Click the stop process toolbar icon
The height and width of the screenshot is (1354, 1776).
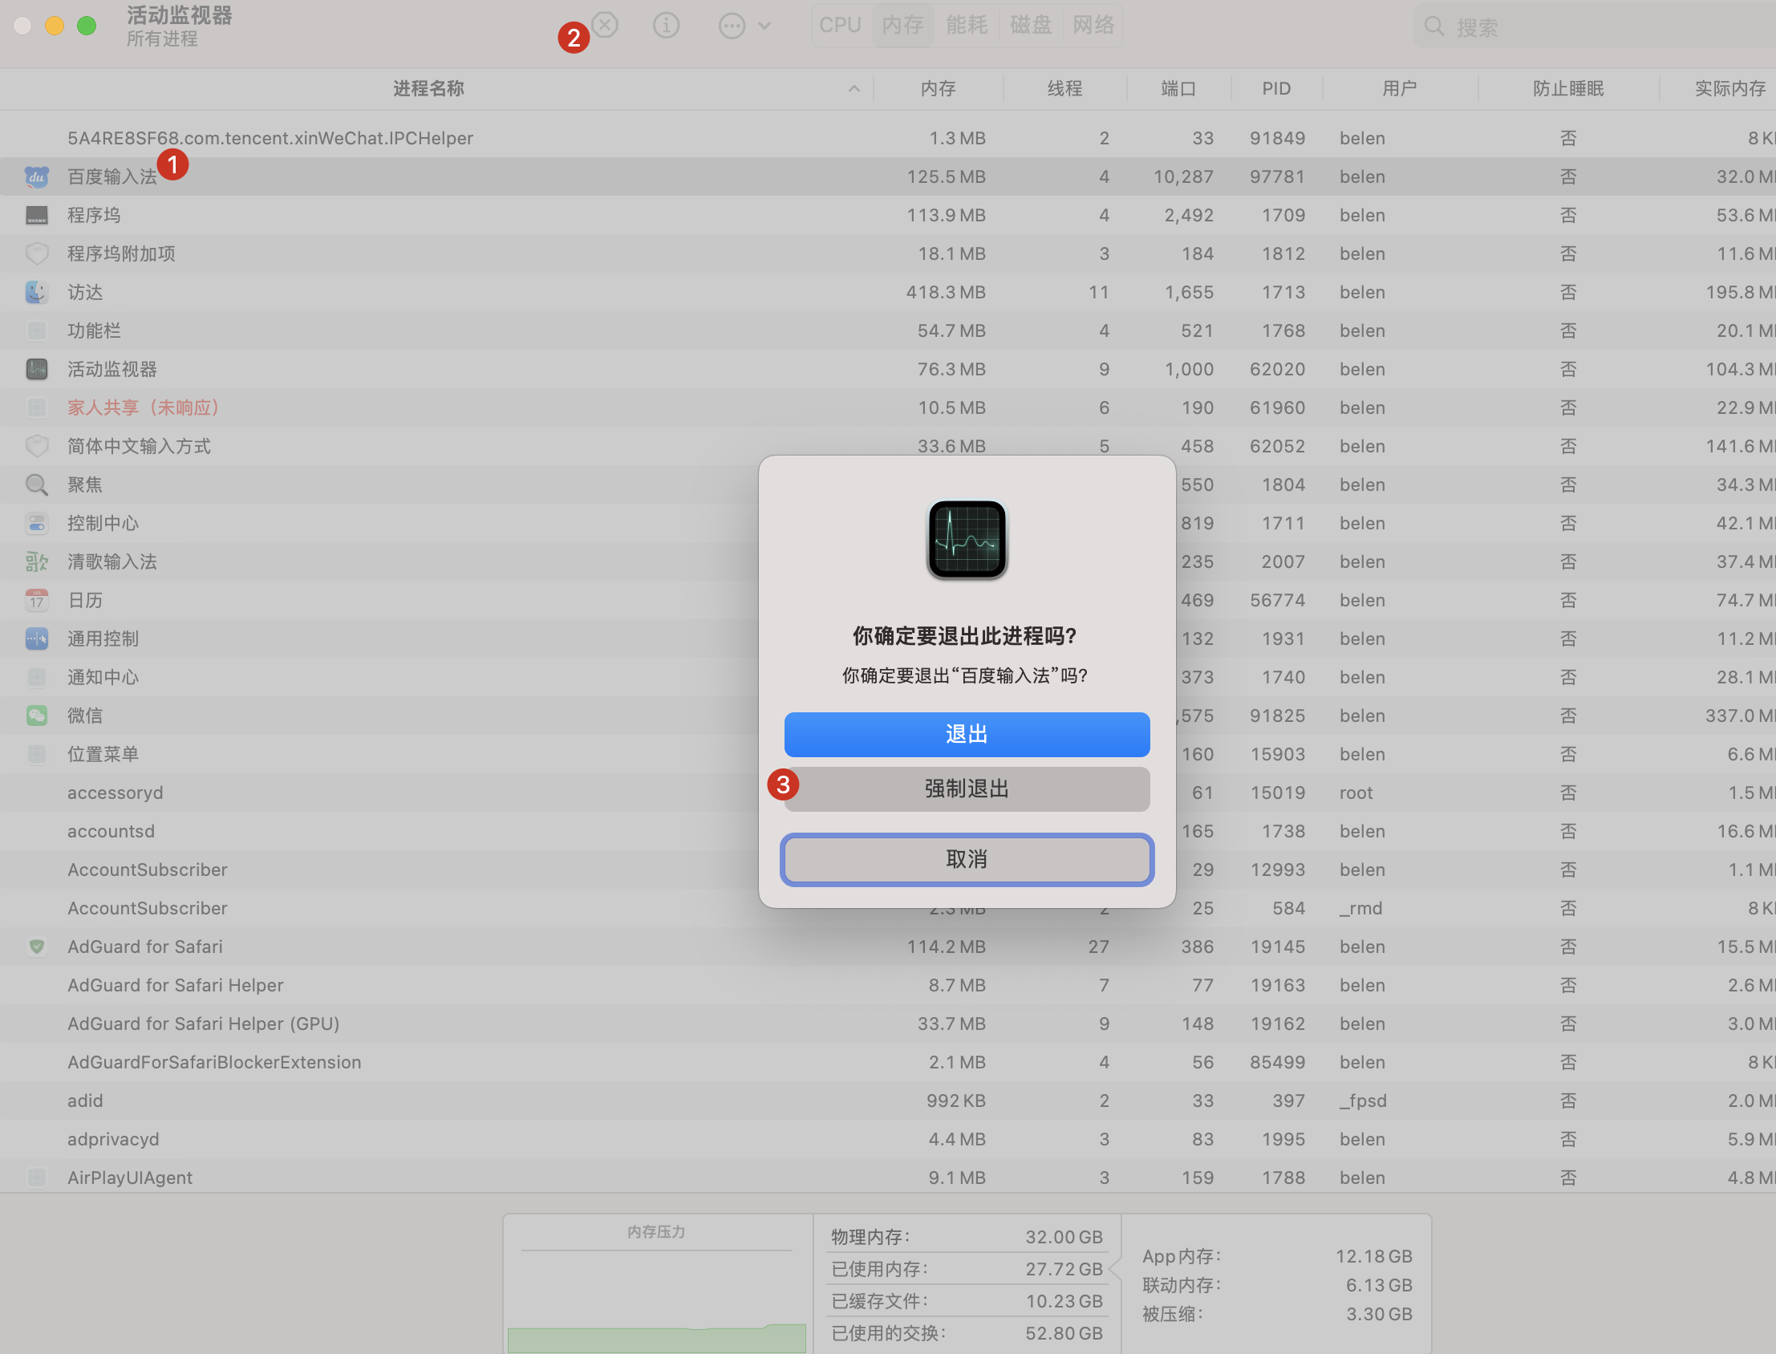click(x=605, y=25)
